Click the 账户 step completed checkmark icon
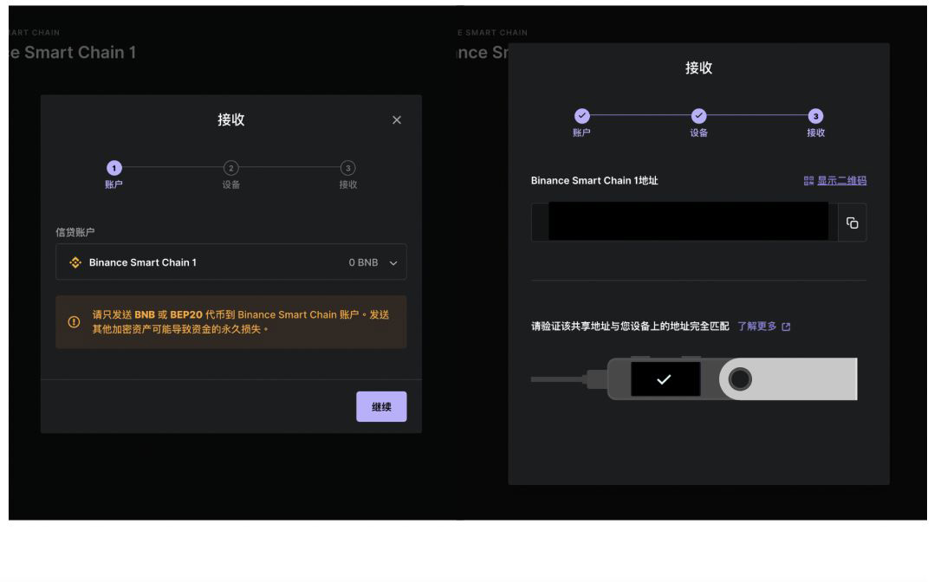This screenshot has width=934, height=582. tap(581, 113)
